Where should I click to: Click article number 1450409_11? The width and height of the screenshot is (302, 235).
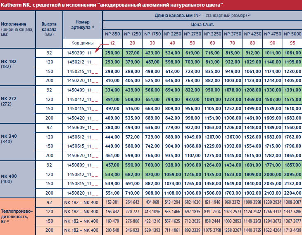(x=83, y=90)
